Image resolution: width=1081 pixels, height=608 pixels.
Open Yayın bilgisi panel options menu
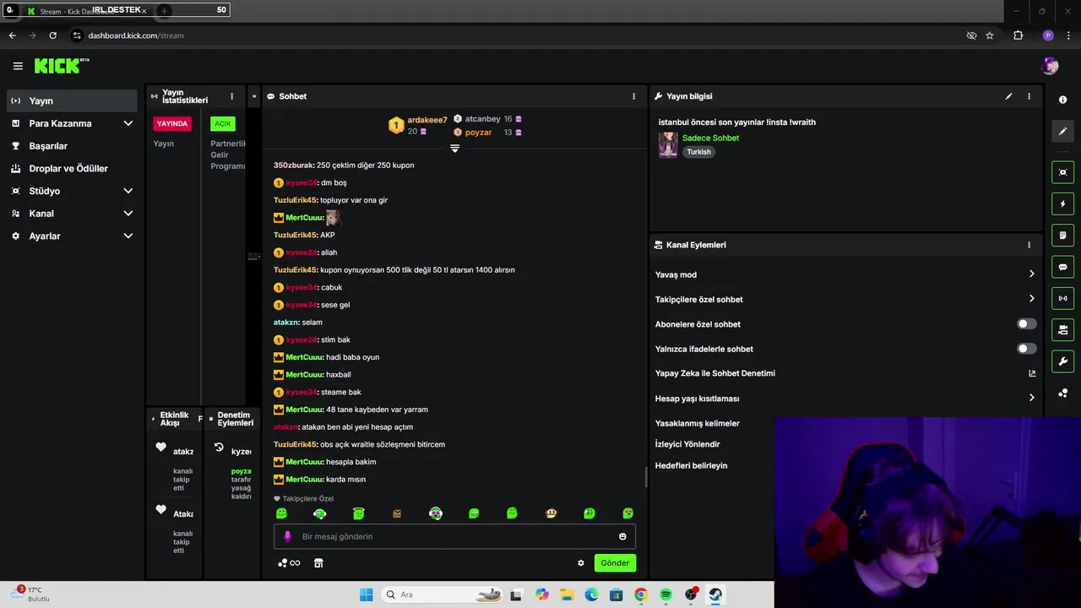[x=1029, y=96]
